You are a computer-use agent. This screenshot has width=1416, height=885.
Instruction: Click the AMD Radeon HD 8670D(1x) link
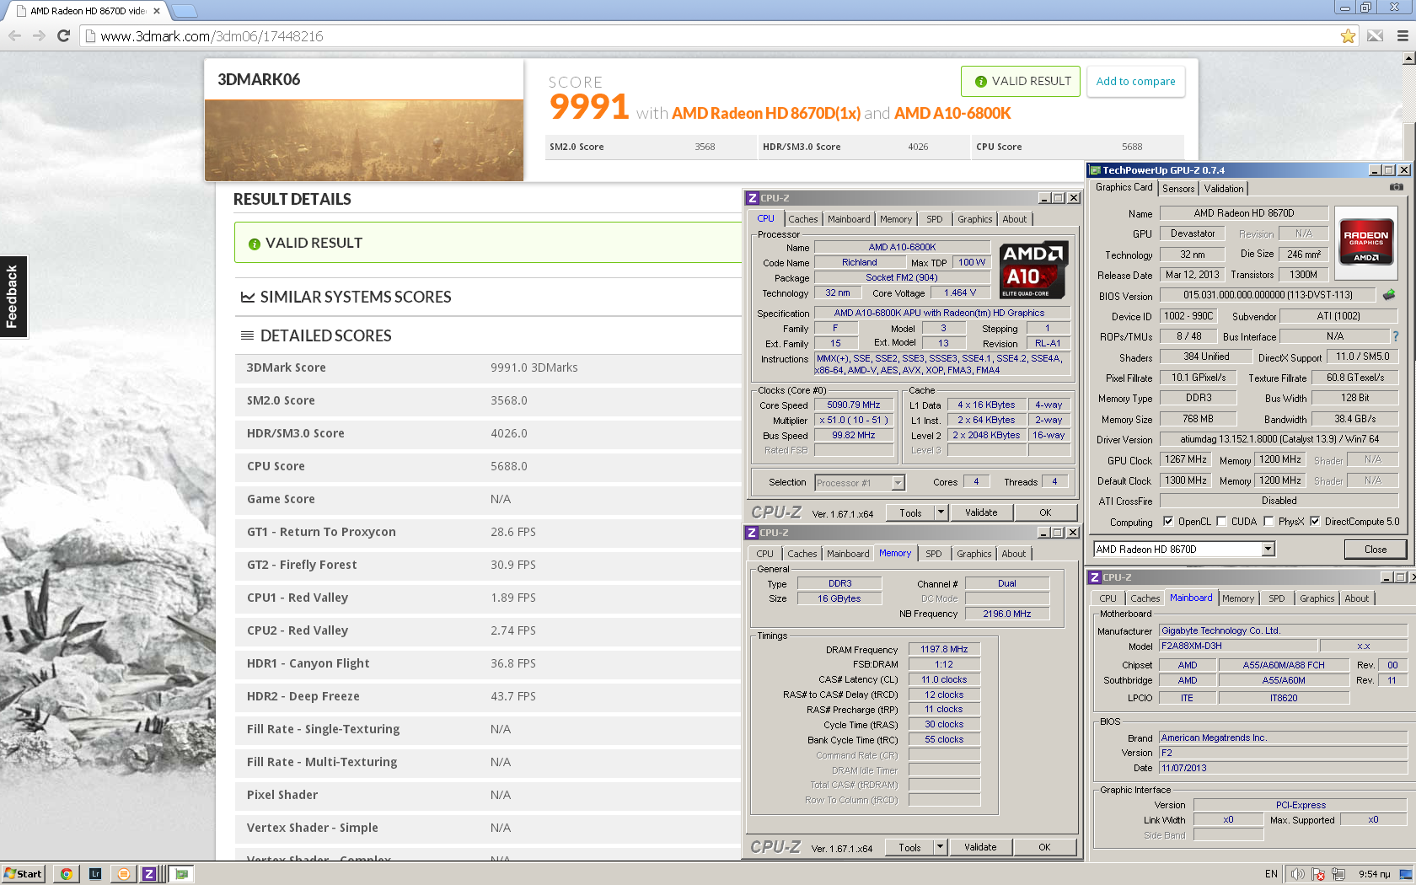click(766, 113)
